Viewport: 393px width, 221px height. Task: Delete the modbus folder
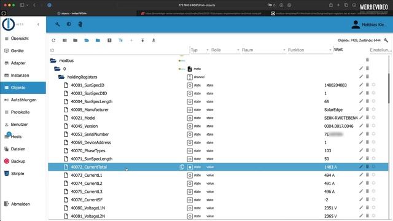pyautogui.click(x=367, y=60)
